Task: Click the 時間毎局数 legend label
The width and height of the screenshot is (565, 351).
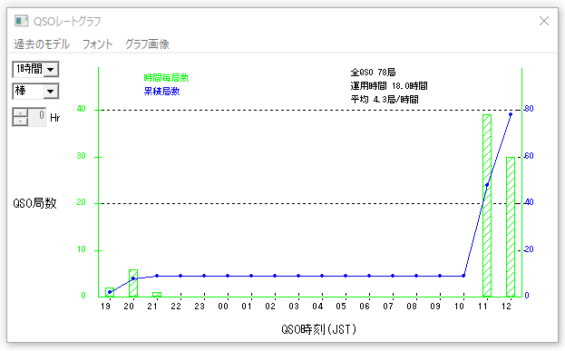Action: (166, 77)
